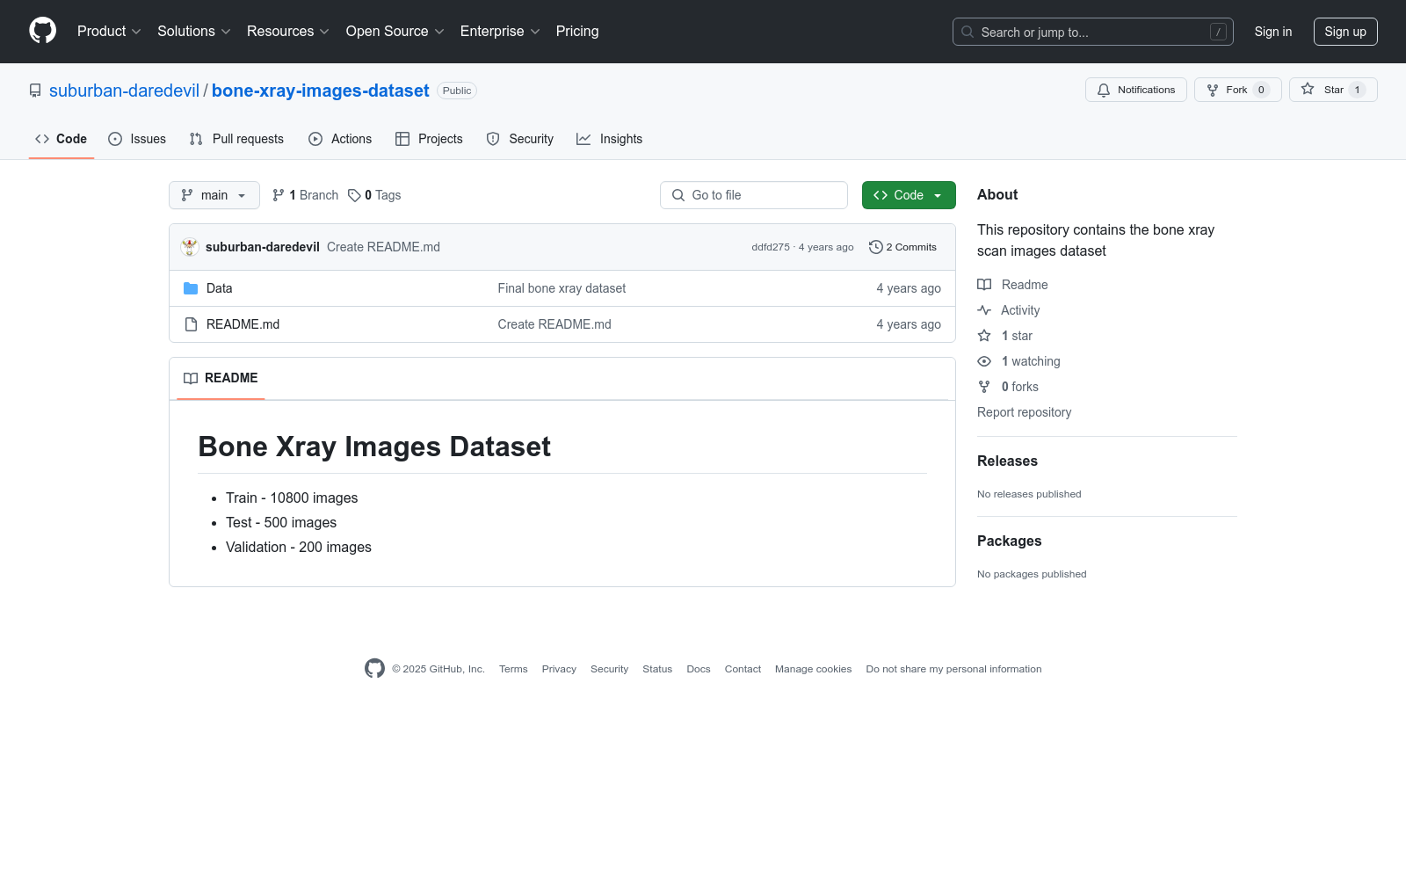Click the fork icon beside 0 forks
This screenshot has height=879, width=1406.
pos(984,387)
